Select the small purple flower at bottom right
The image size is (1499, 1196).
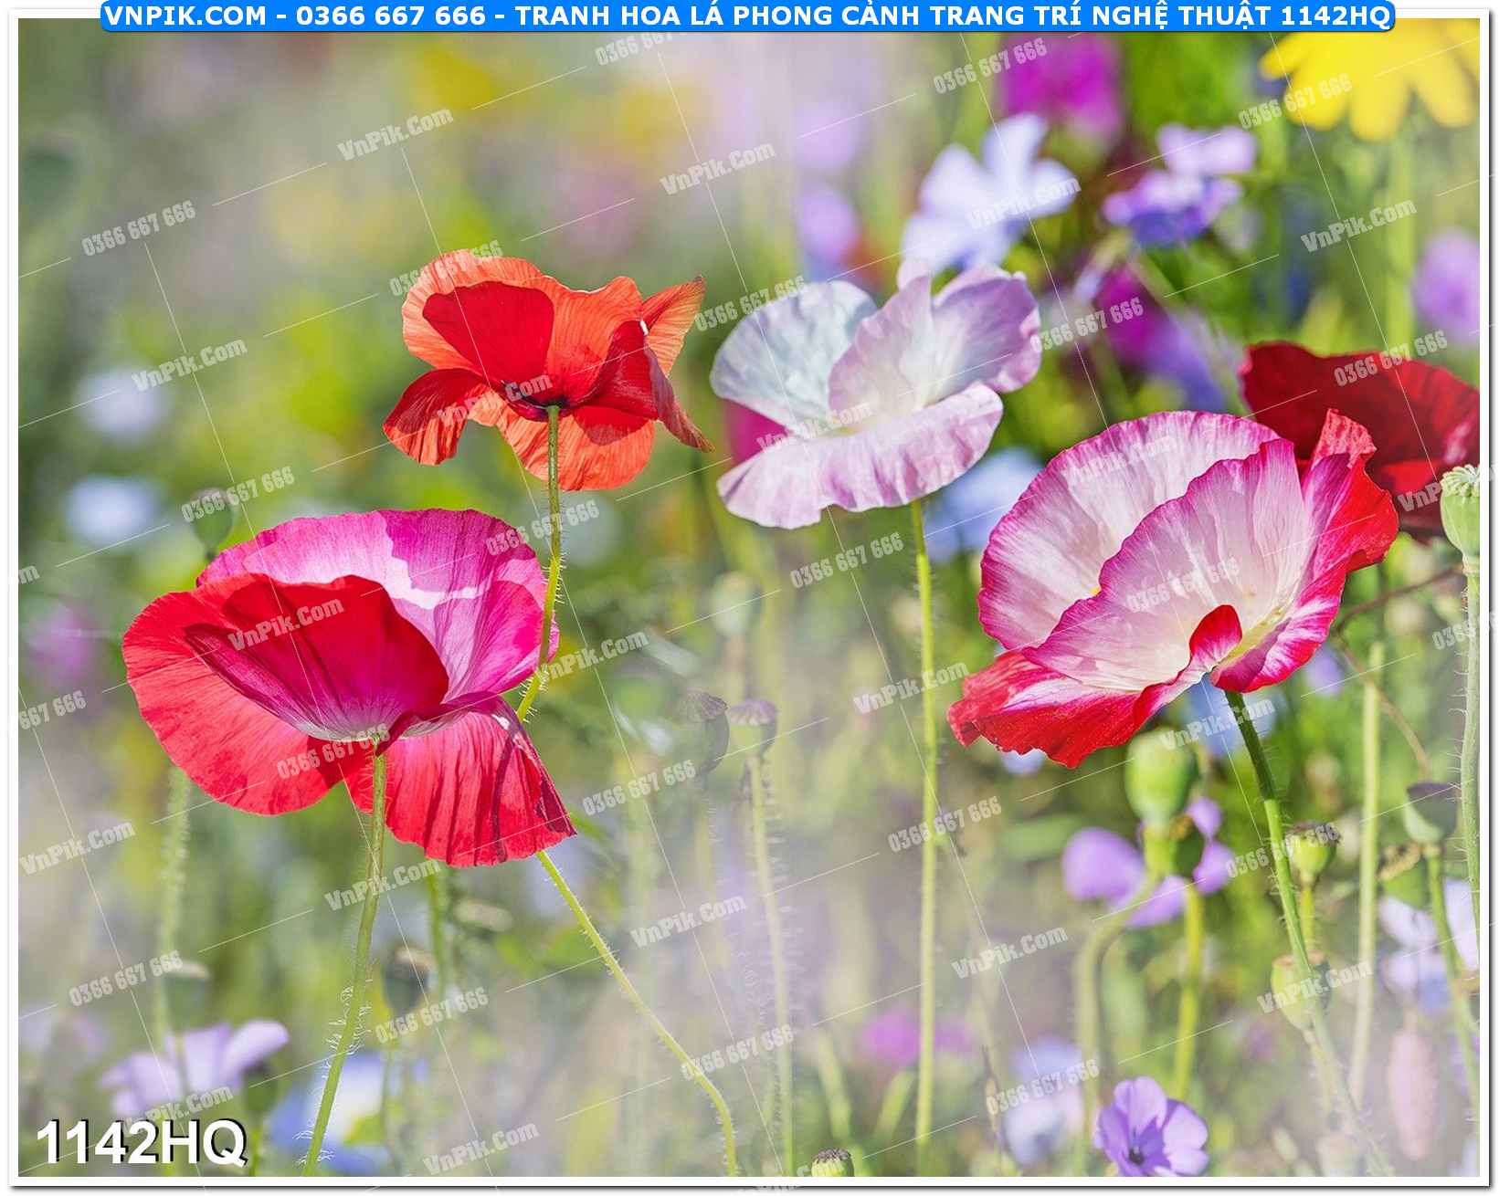click(x=1149, y=1128)
